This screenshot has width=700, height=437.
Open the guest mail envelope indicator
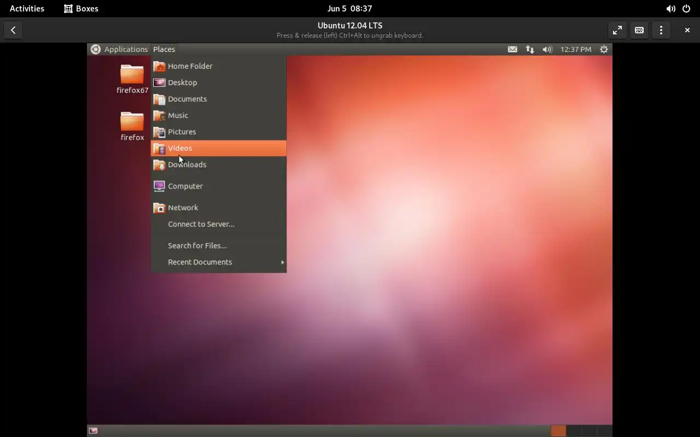click(512, 49)
